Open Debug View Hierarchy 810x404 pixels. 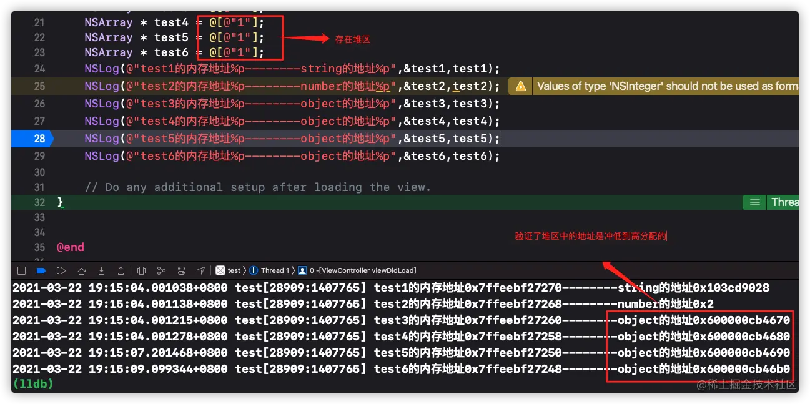pyautogui.click(x=141, y=270)
